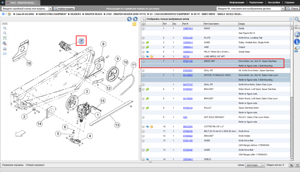Toggle add button for DRIVE 338670A1 row
This screenshot has width=300, height=172.
pos(143,29)
